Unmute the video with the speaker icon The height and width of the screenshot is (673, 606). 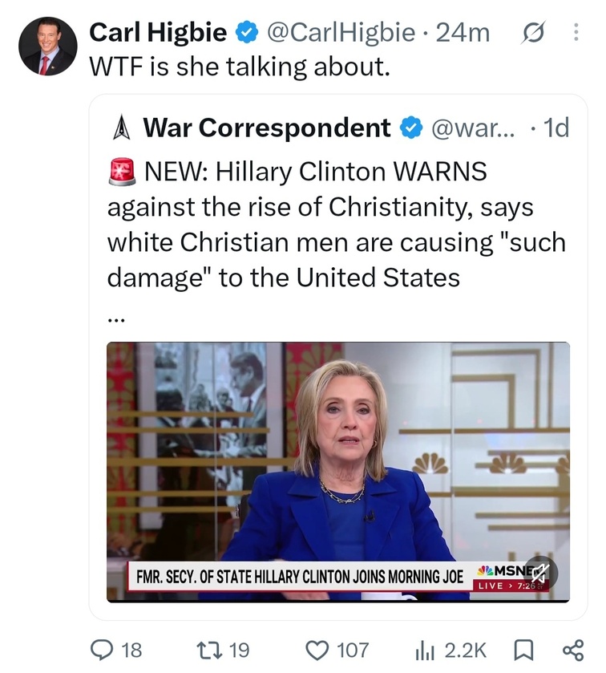[541, 573]
